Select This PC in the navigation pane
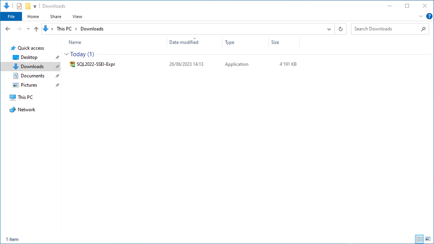The height and width of the screenshot is (244, 434). tap(25, 97)
